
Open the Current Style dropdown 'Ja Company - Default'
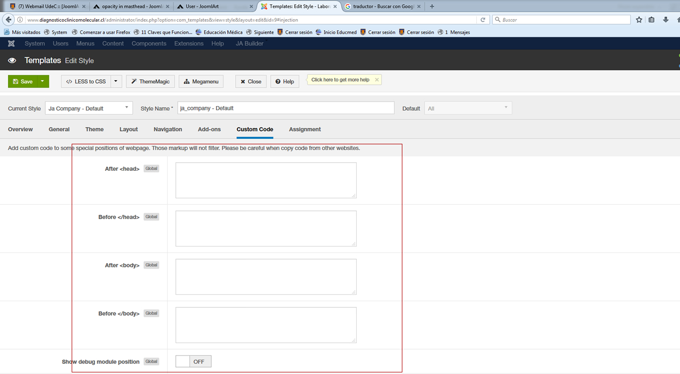click(x=89, y=108)
